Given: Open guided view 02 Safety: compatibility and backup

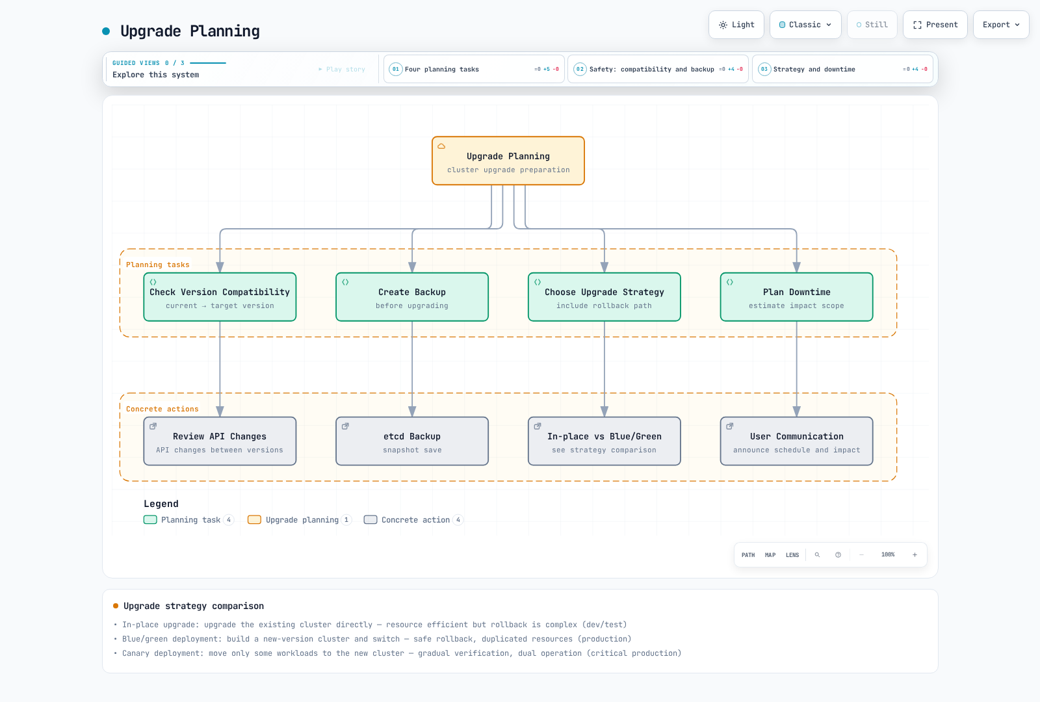Looking at the screenshot, I should pyautogui.click(x=658, y=69).
